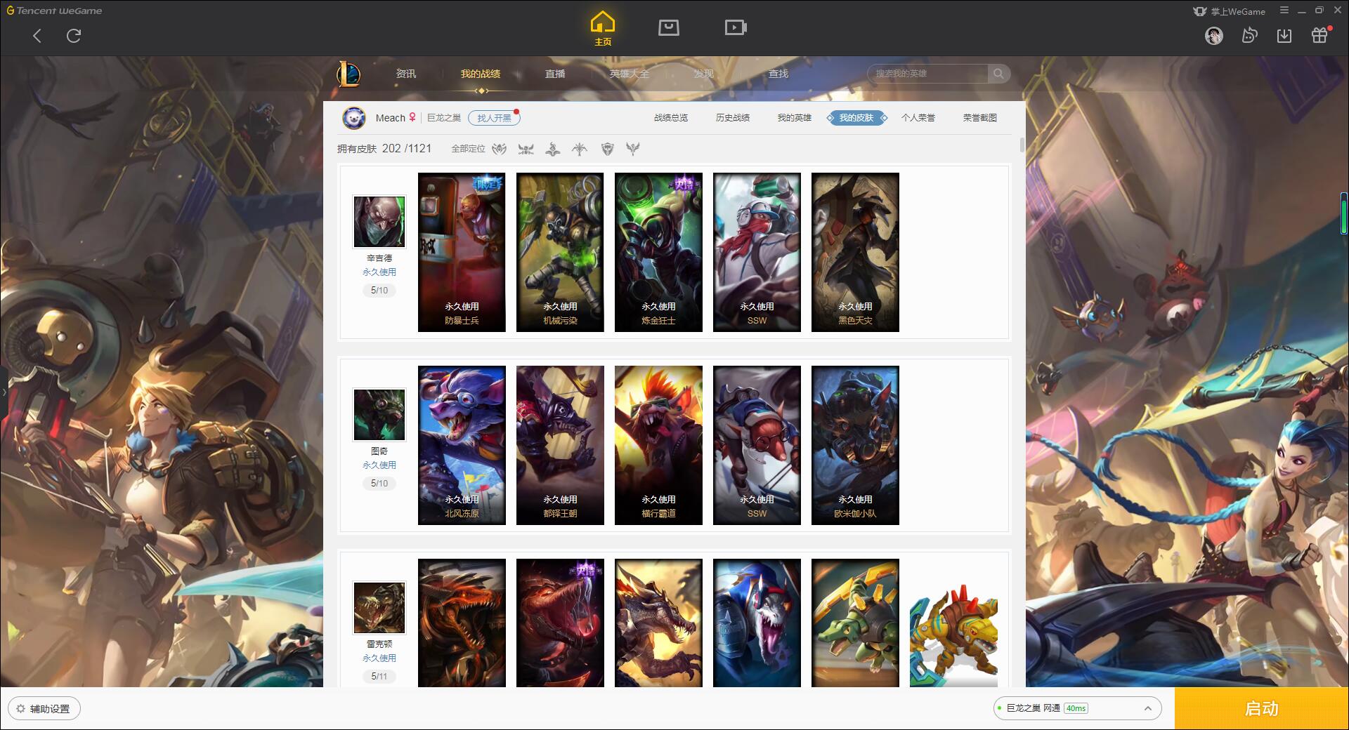Filter skins by tank shield icon
1349x730 pixels.
tap(607, 149)
